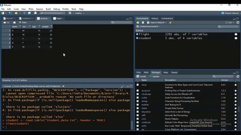Click the Packages search field

tap(223, 76)
